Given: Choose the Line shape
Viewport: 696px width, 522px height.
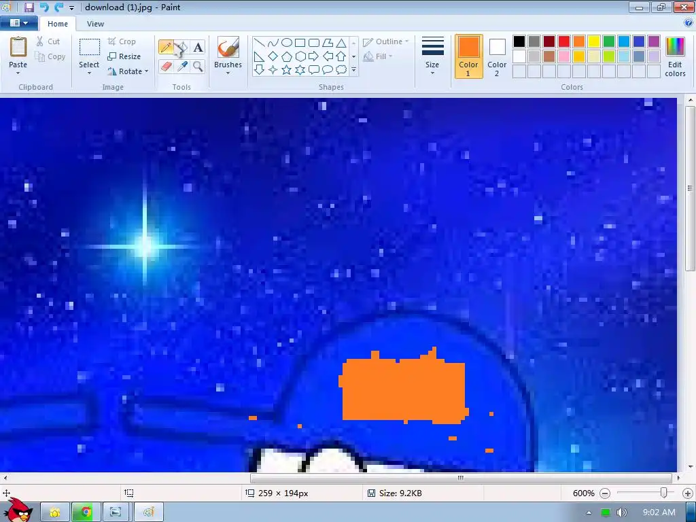Looking at the screenshot, I should [x=260, y=43].
